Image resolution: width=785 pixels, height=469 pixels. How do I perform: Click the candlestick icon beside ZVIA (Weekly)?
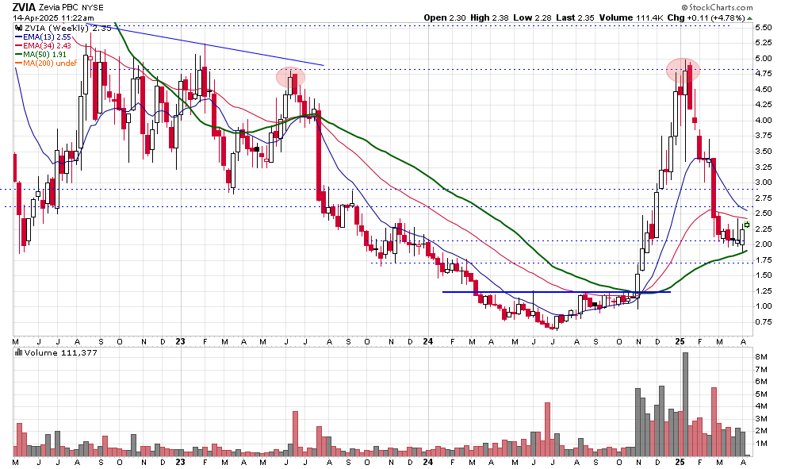tap(18, 28)
